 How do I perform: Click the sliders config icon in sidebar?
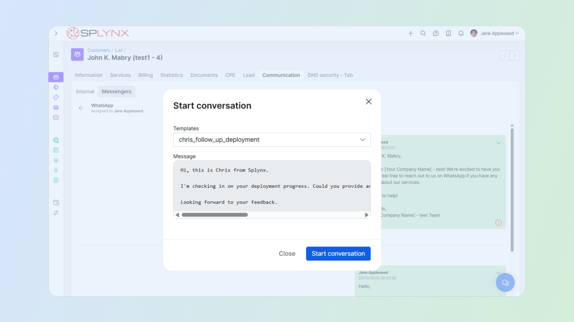56,213
